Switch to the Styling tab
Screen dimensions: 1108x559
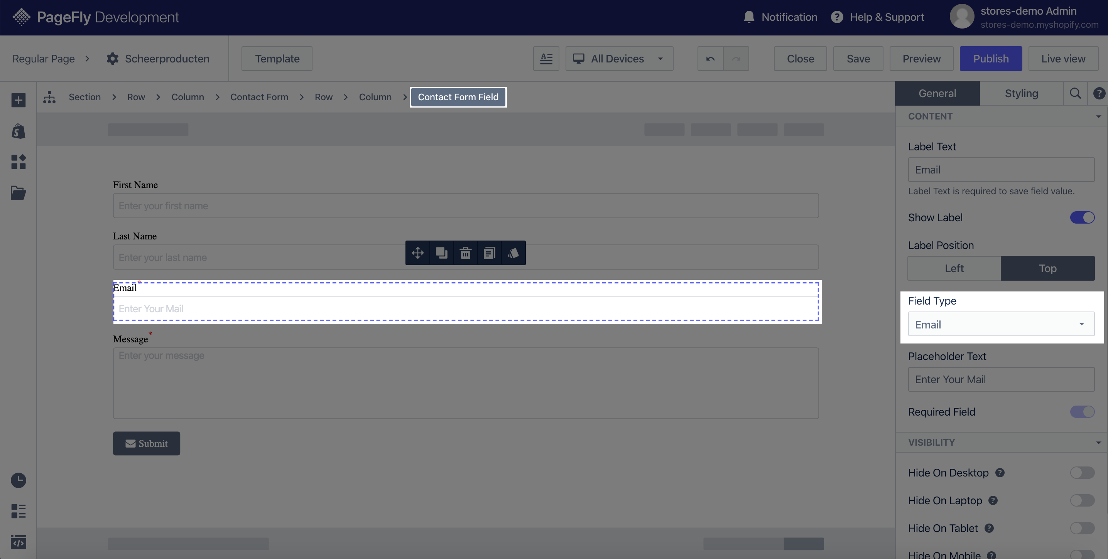(1021, 93)
